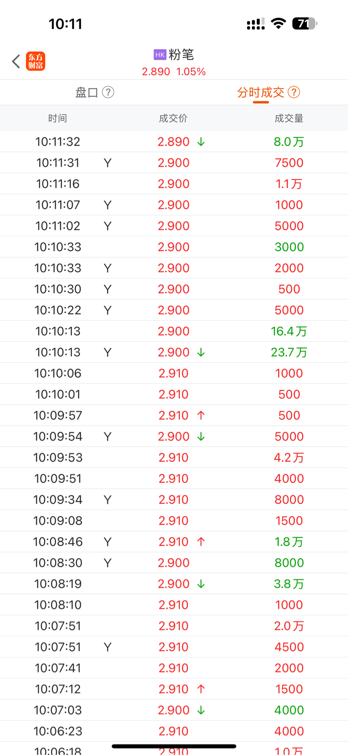This screenshot has height=755, width=348.
Task: Tap the 时间 column header
Action: (58, 118)
